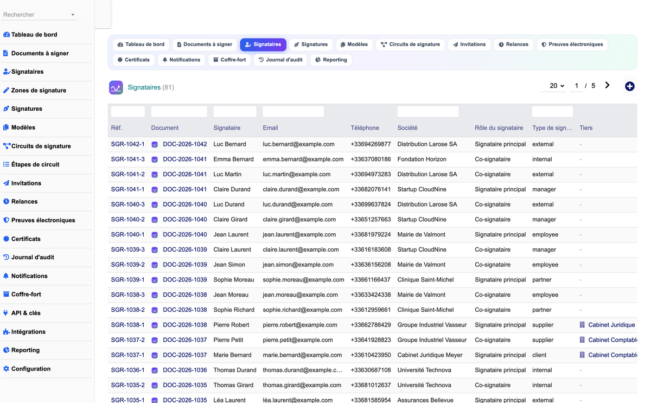Switch to the Documents à signer tab
Screen dimensions: 651x403
pos(205,44)
